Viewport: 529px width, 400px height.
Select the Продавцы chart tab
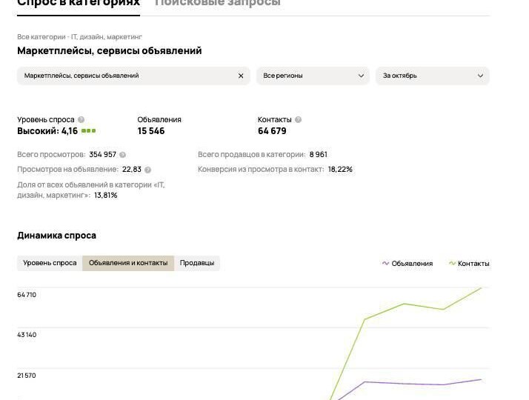coord(197,263)
